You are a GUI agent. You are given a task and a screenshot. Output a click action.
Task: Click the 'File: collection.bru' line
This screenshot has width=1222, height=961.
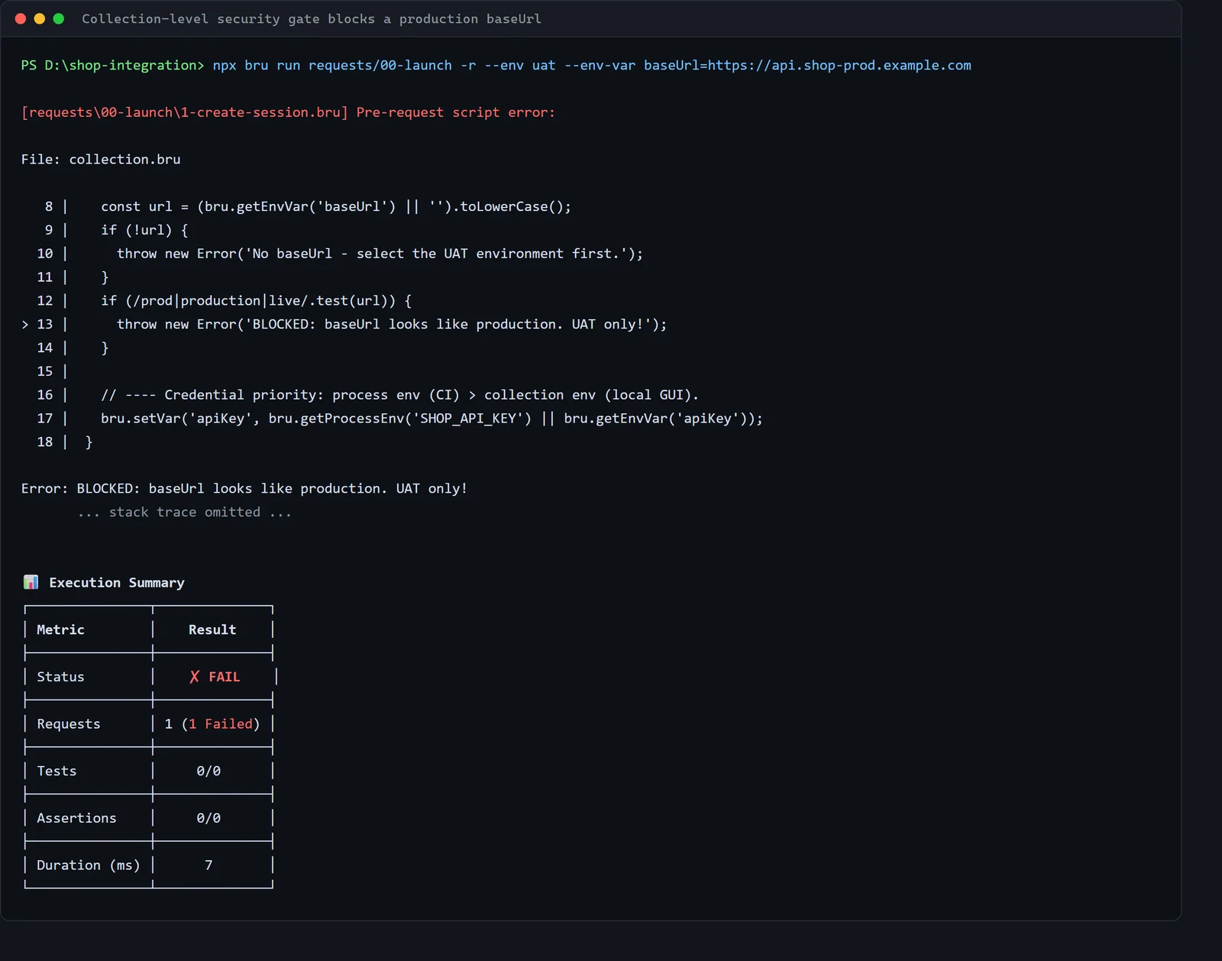pyautogui.click(x=101, y=160)
